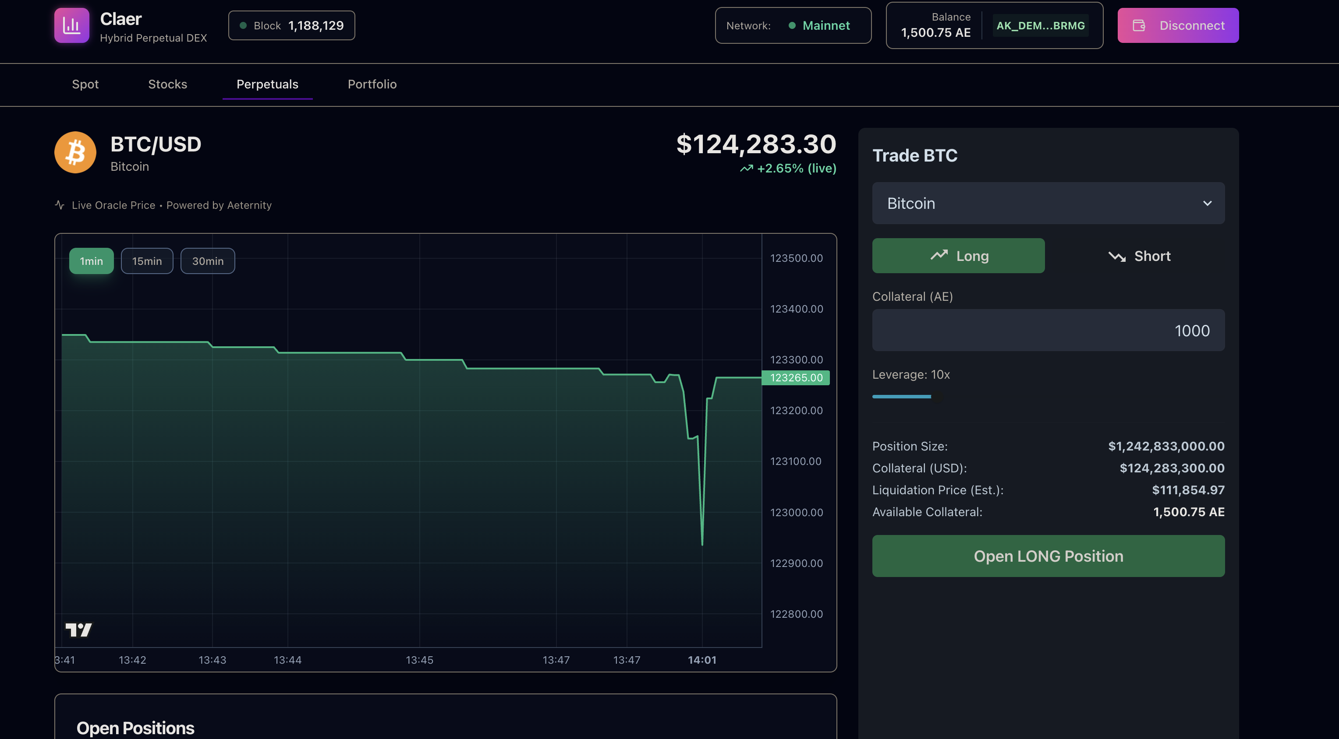Image resolution: width=1339 pixels, height=739 pixels.
Task: Click the Block status indicator dot
Action: point(243,25)
